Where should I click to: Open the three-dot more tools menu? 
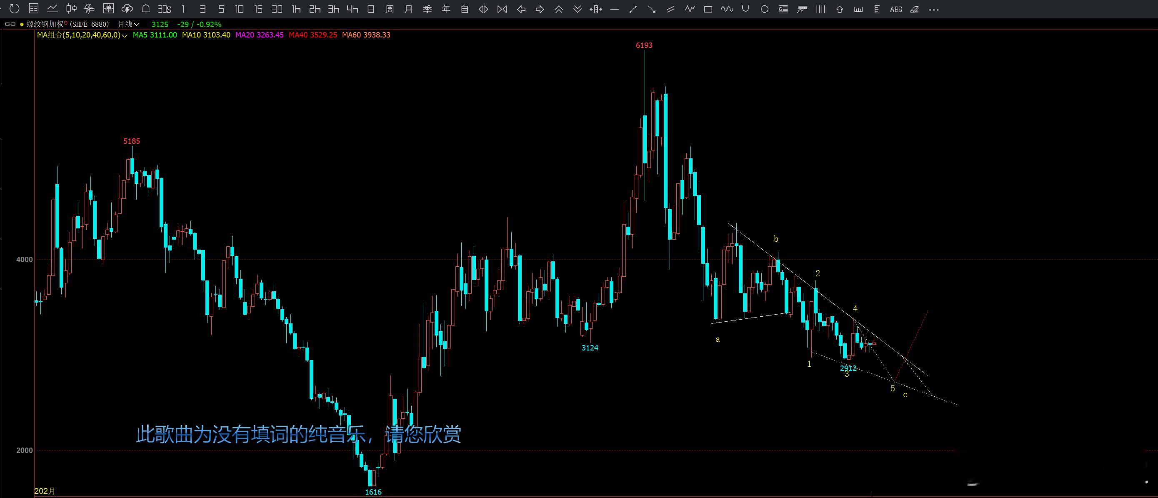click(933, 9)
